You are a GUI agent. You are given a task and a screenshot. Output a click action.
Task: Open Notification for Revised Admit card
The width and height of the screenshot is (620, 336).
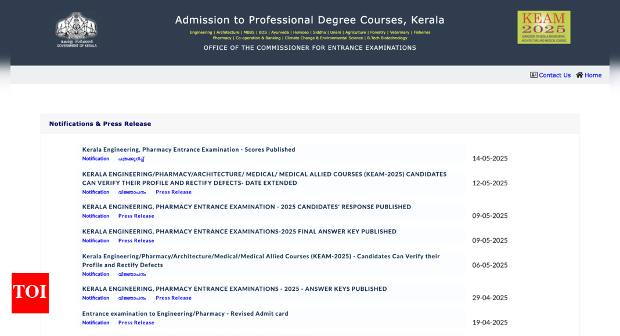click(96, 323)
